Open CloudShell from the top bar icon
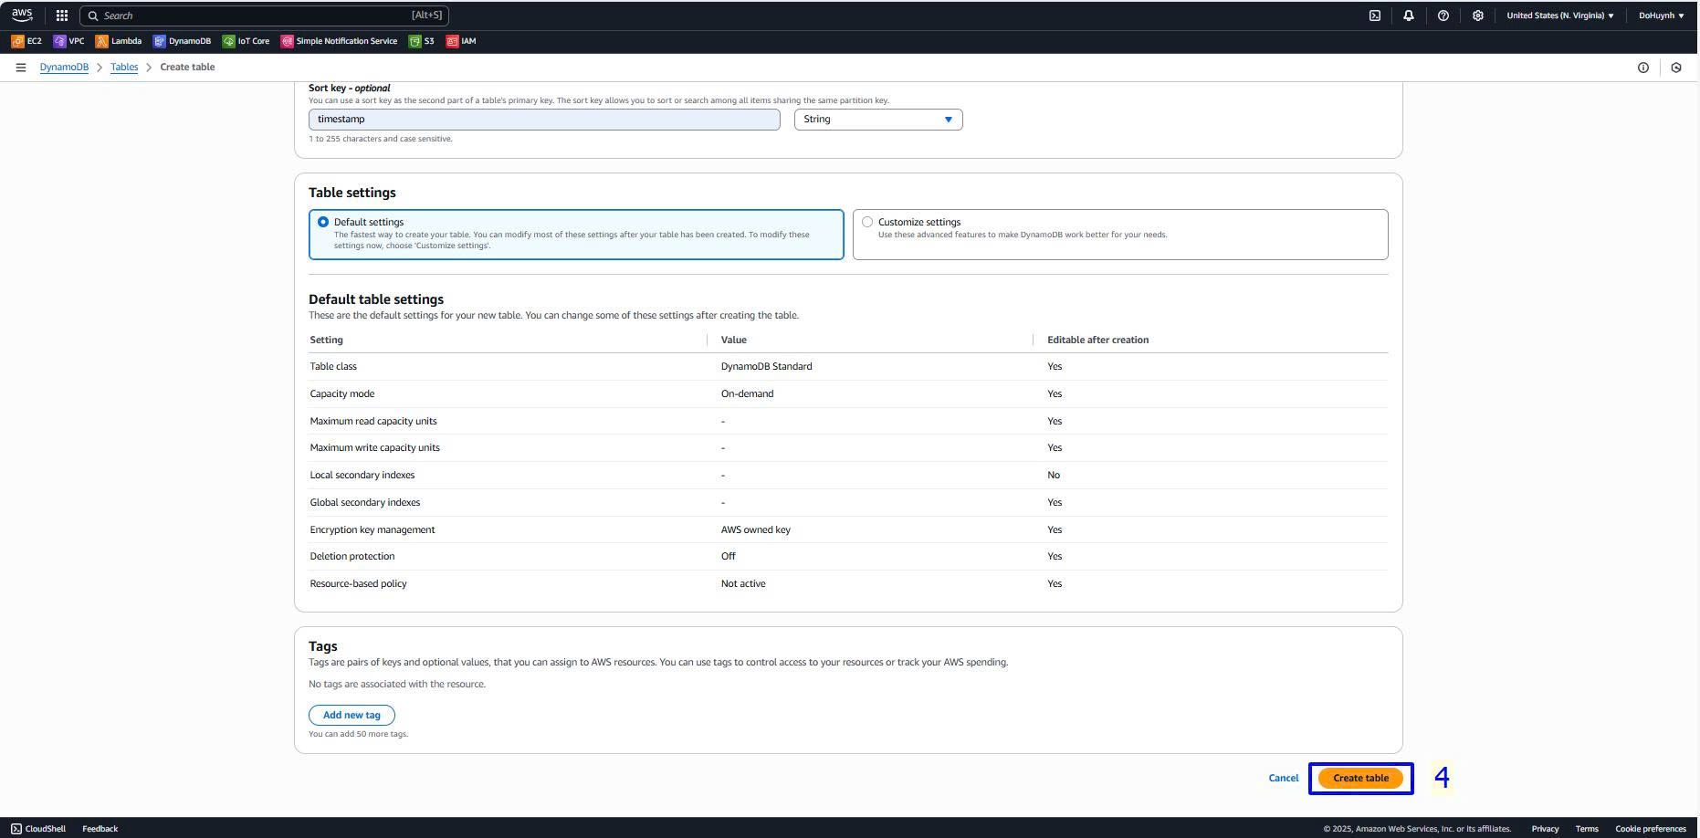 point(1374,16)
